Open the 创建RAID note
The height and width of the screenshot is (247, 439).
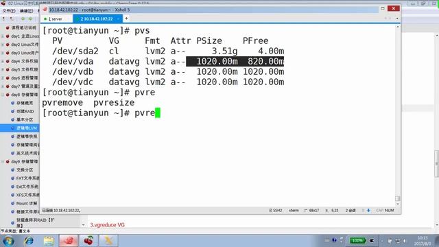pos(25,111)
